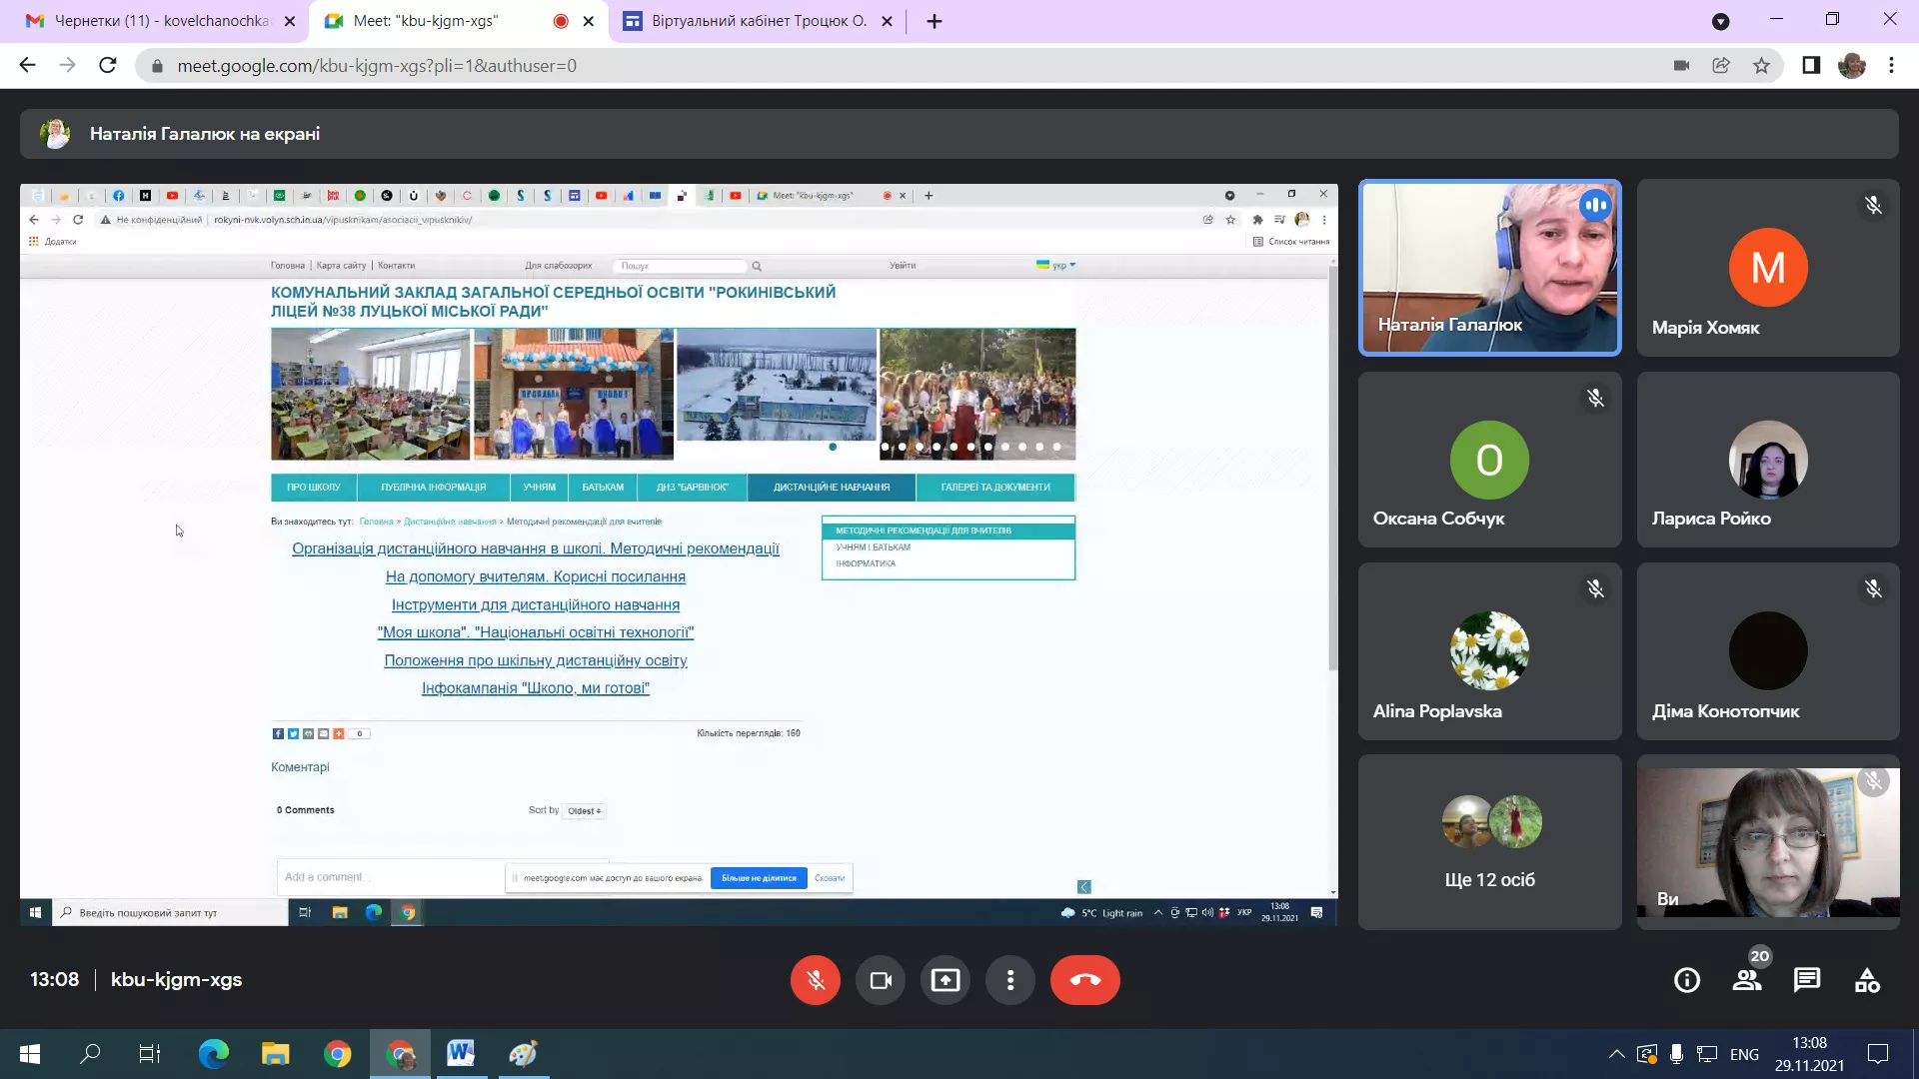Open the Meet activities icon

(x=1867, y=980)
